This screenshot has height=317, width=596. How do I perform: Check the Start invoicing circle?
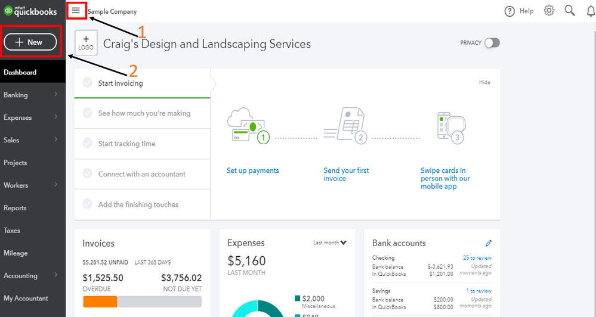click(x=88, y=82)
